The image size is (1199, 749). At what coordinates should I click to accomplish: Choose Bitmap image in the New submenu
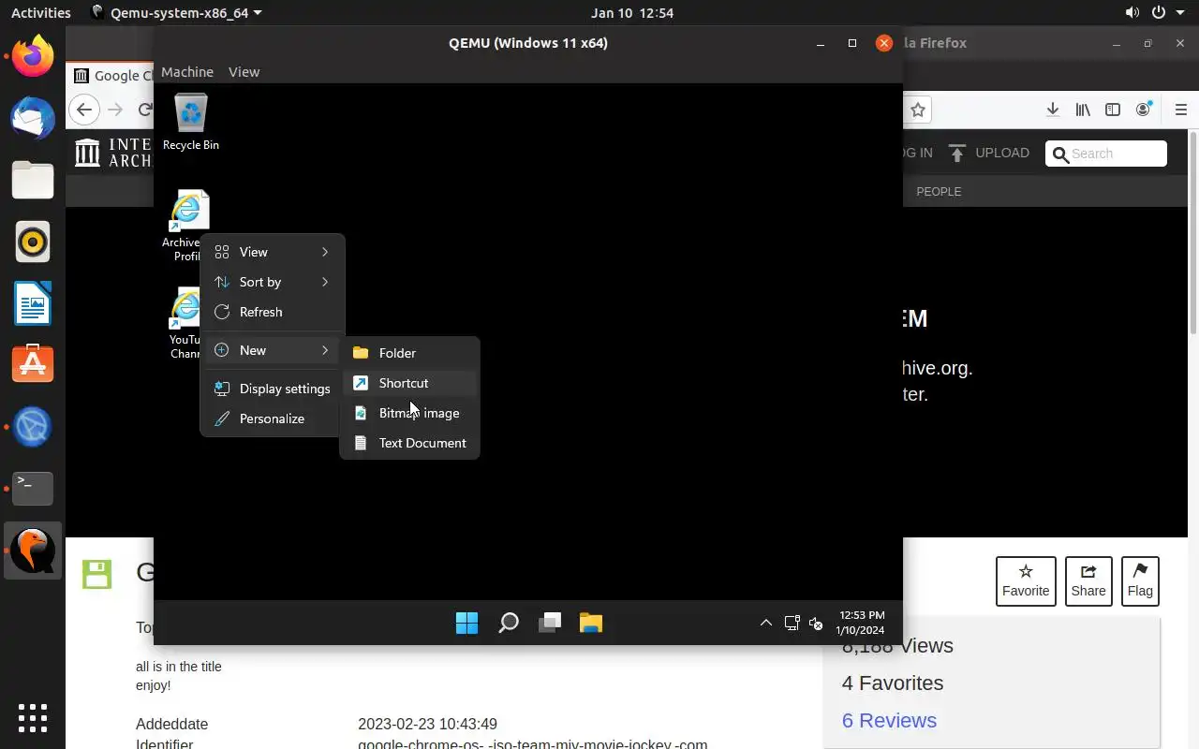(410, 413)
